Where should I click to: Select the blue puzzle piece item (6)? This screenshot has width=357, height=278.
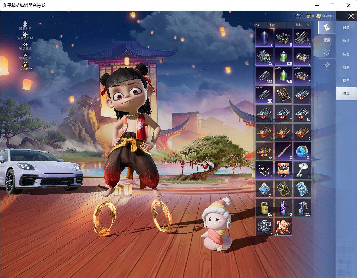tap(264, 227)
